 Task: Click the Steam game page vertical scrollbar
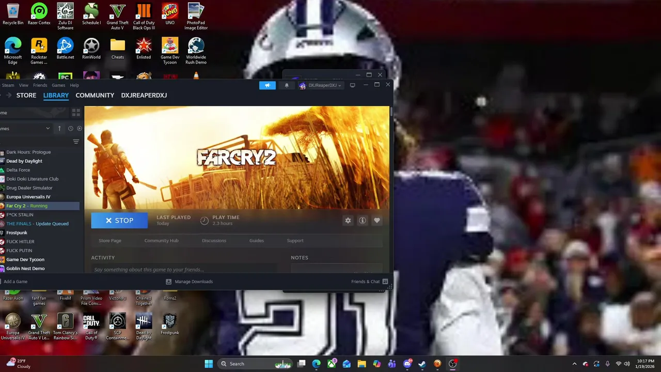(391, 111)
